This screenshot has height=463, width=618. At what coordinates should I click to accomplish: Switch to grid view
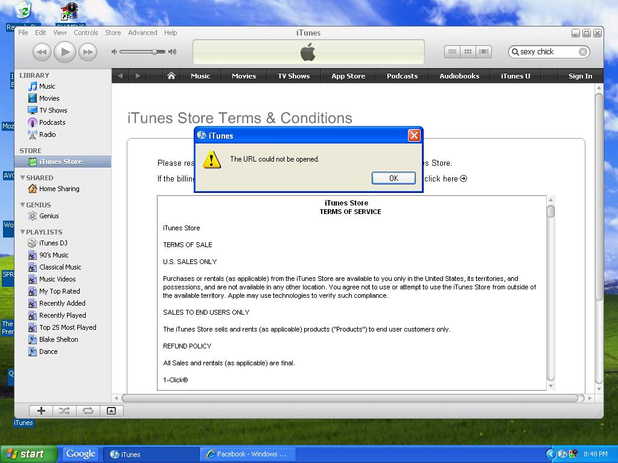[468, 52]
